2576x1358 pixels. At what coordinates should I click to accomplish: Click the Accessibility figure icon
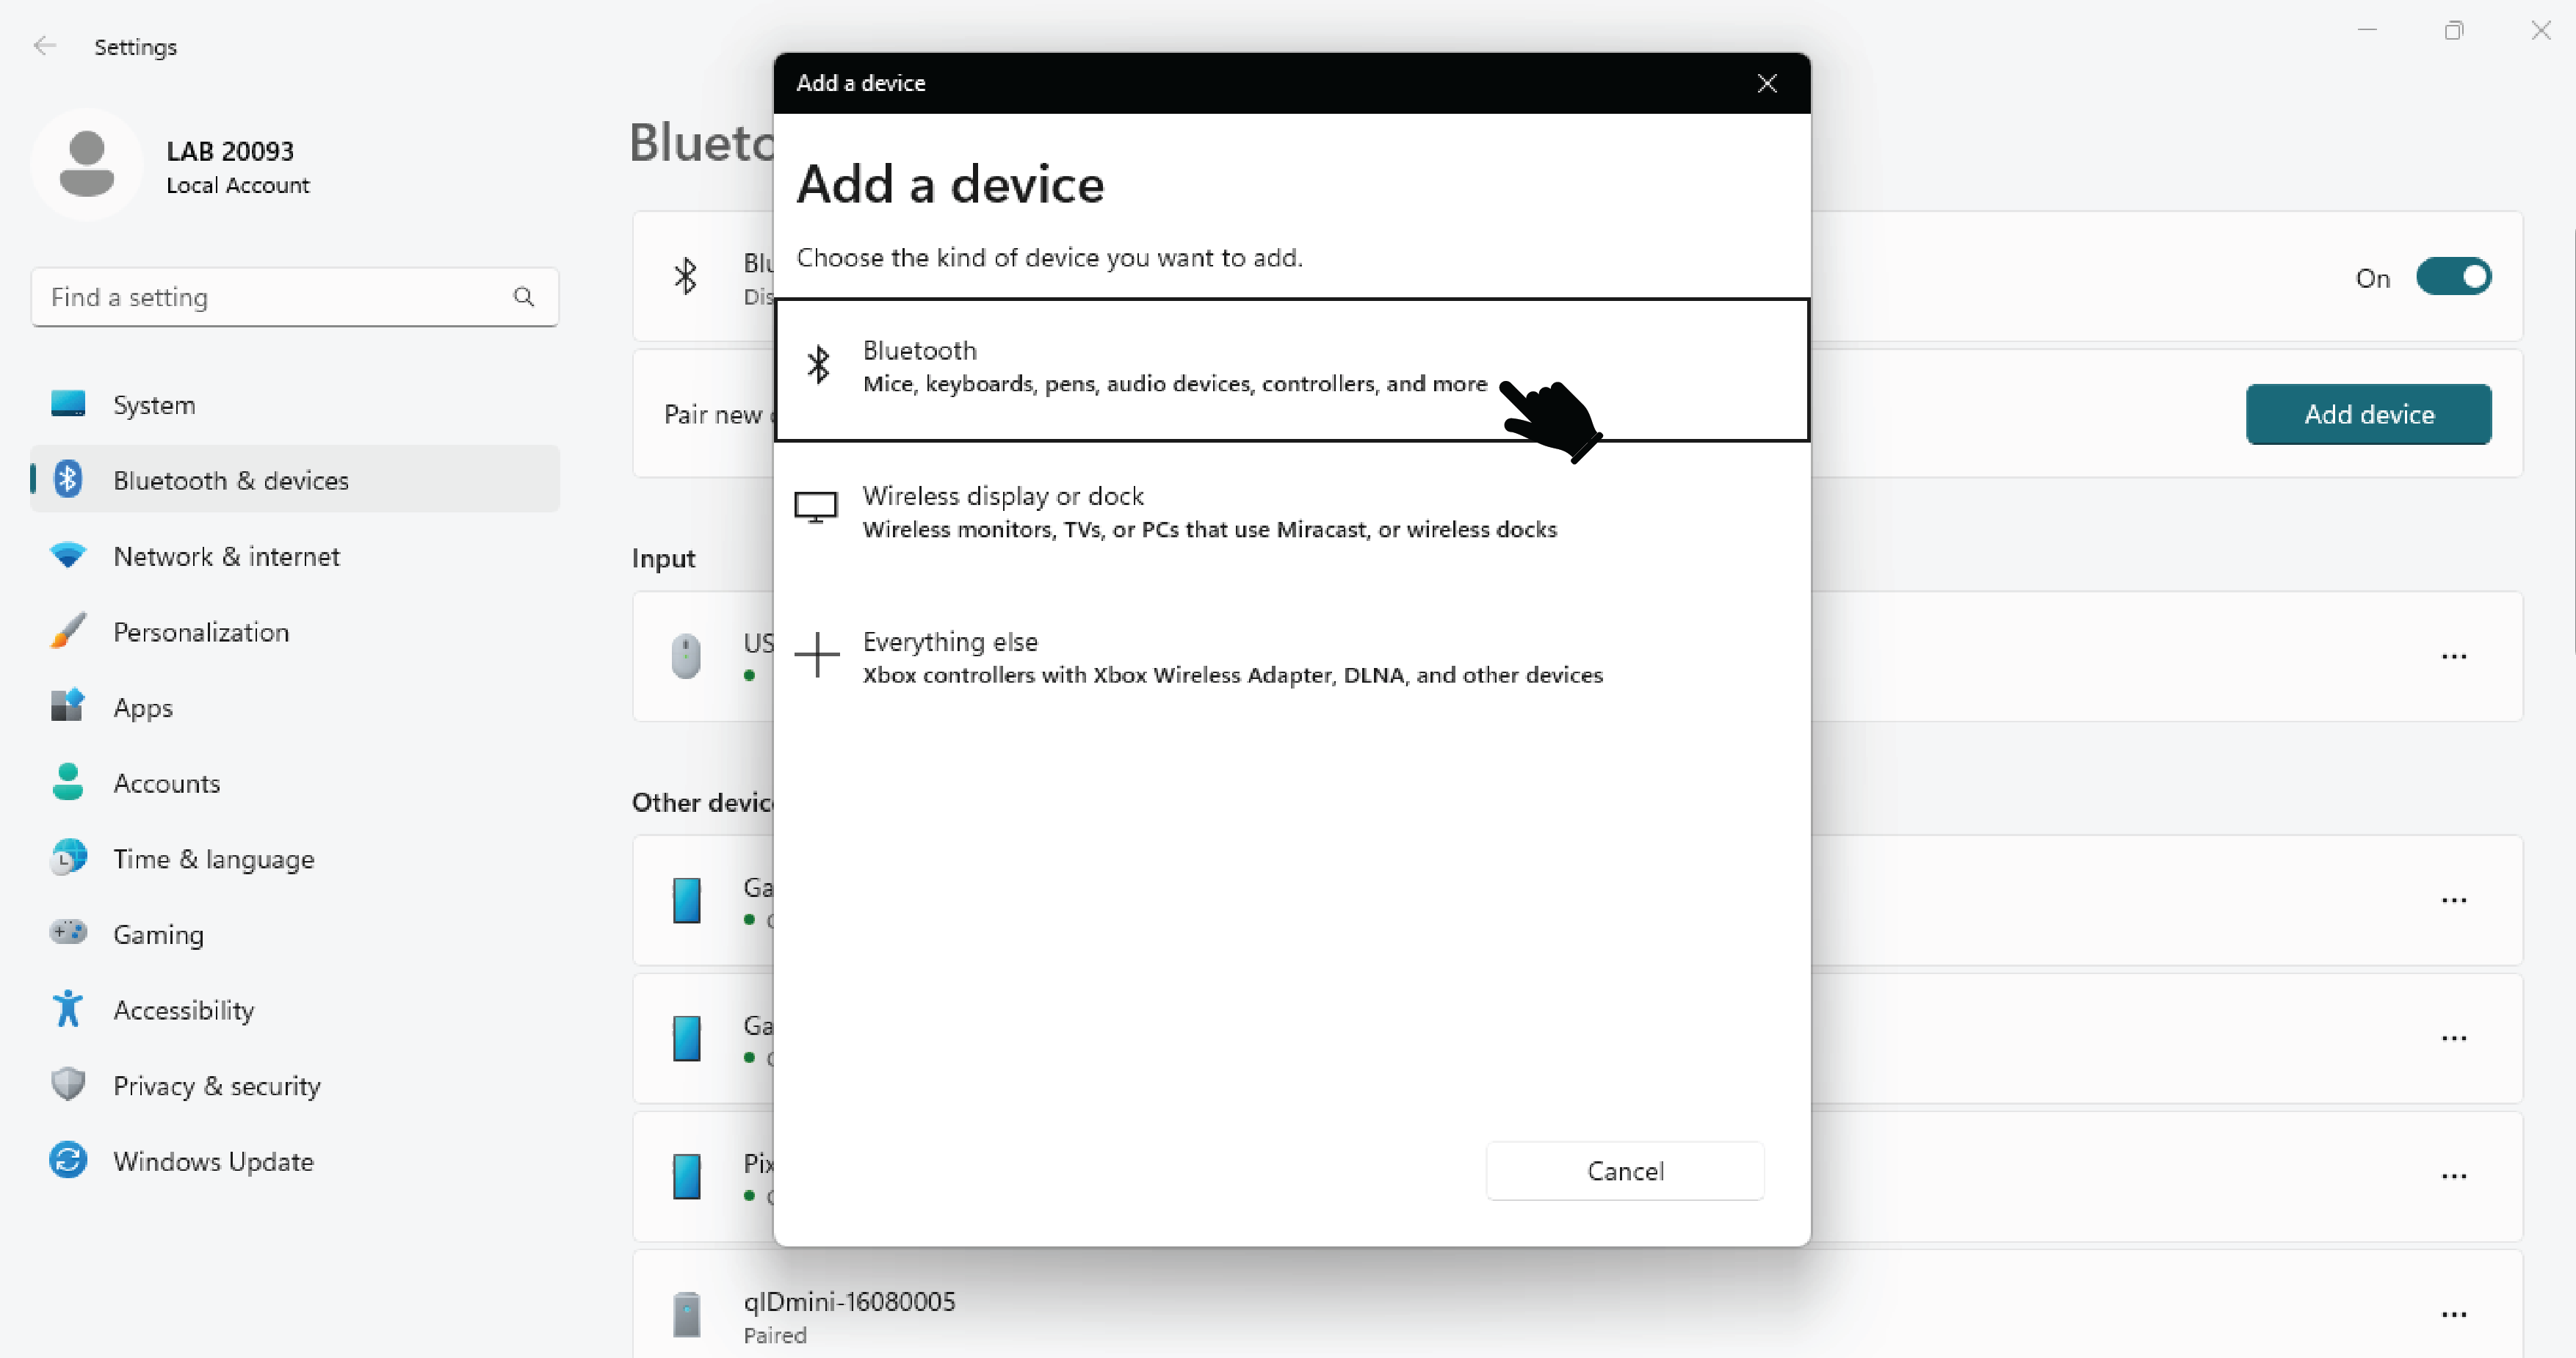[x=68, y=1009]
